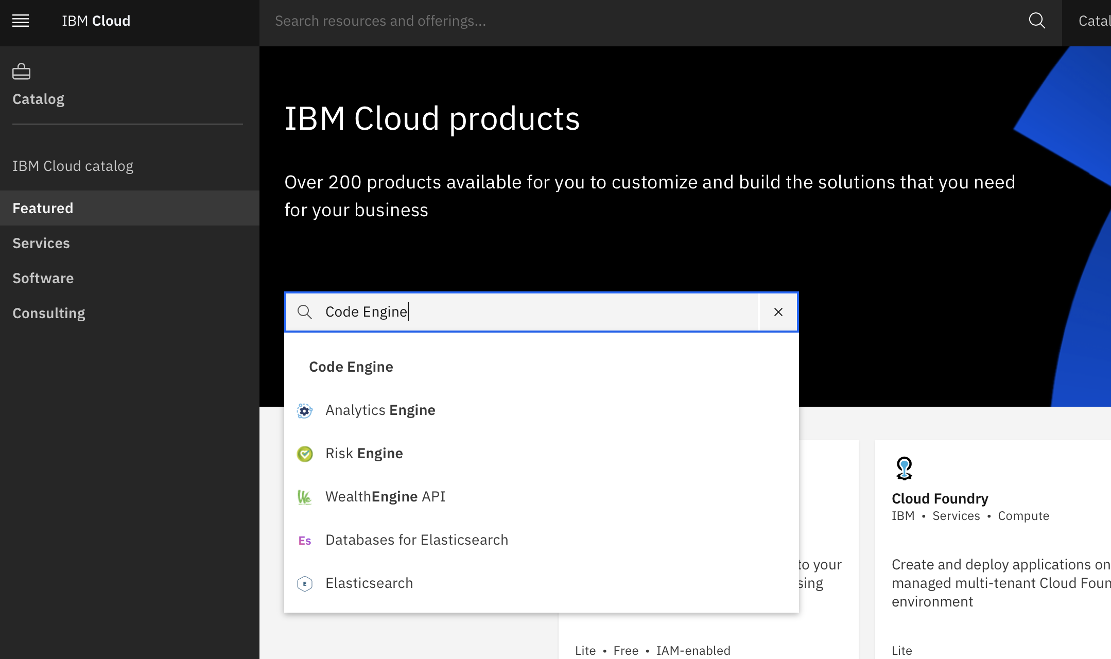The height and width of the screenshot is (659, 1111).
Task: Open Catalog link in top header
Action: click(1095, 21)
